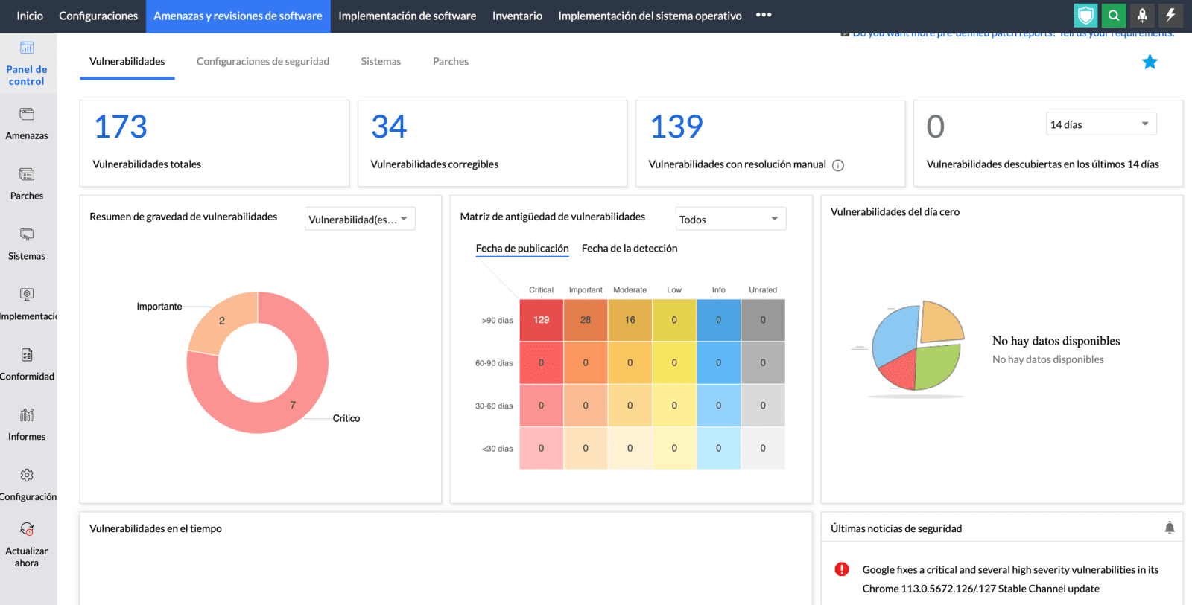
Task: Open Implementación de software menu
Action: [408, 16]
